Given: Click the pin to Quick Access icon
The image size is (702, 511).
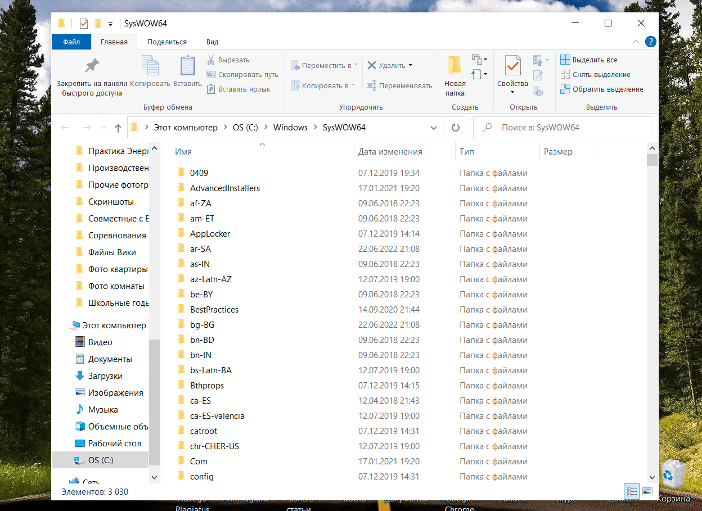Looking at the screenshot, I should 92,66.
